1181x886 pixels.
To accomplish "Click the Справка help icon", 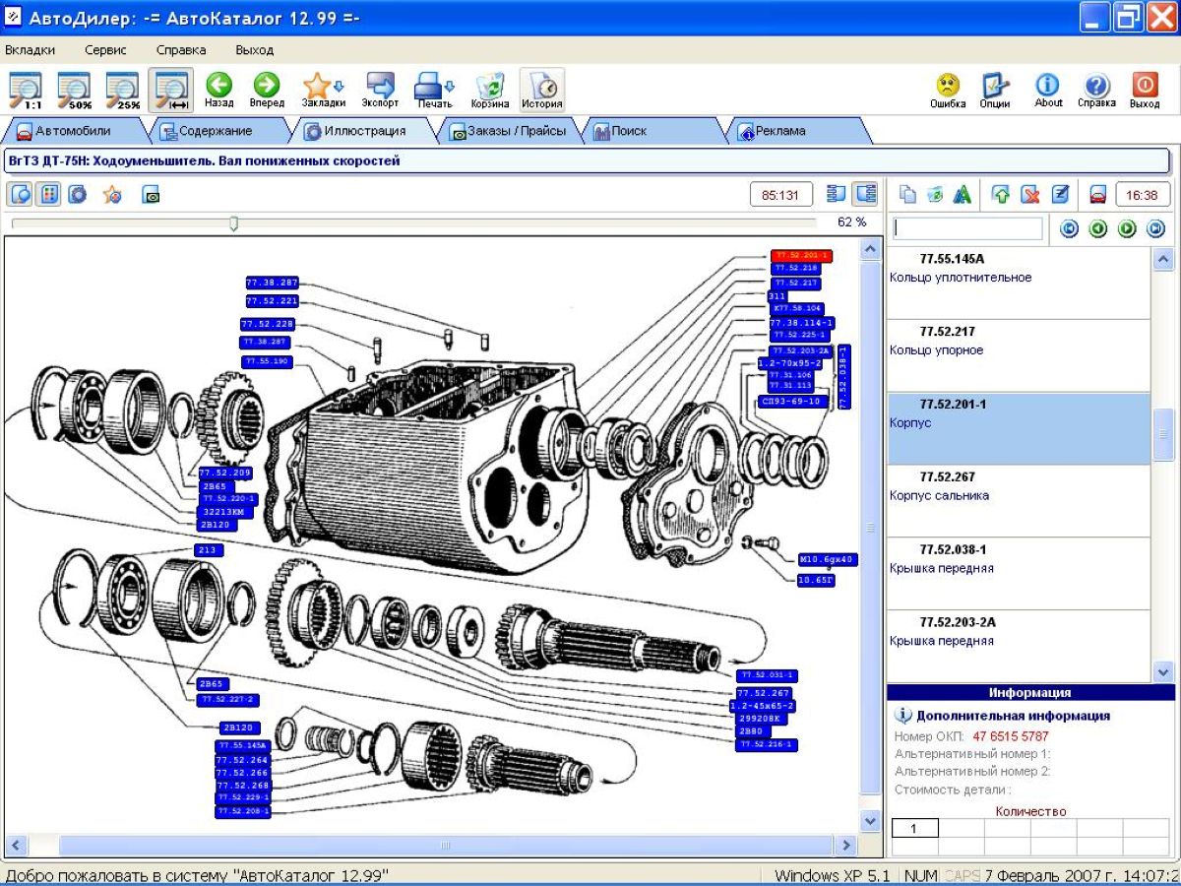I will tap(1096, 86).
